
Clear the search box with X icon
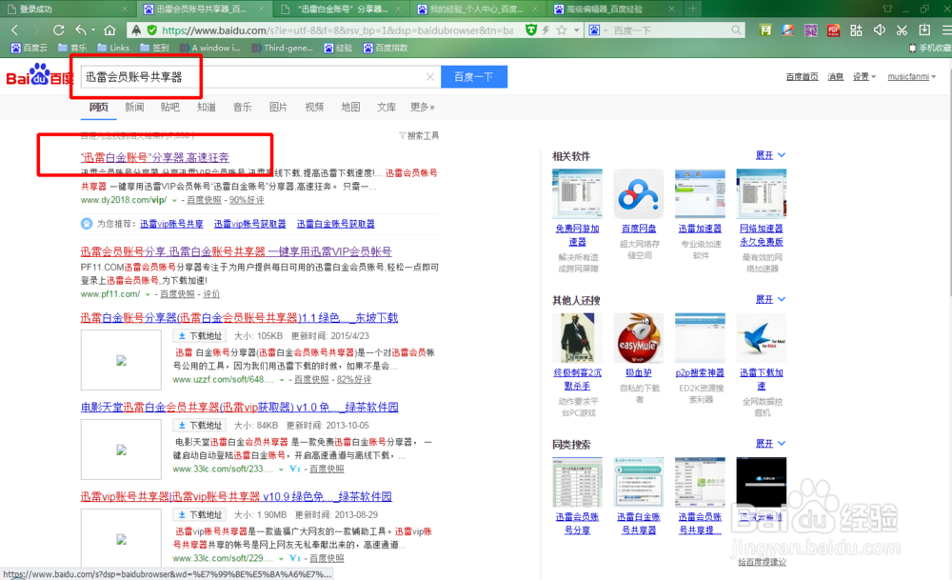coord(430,76)
